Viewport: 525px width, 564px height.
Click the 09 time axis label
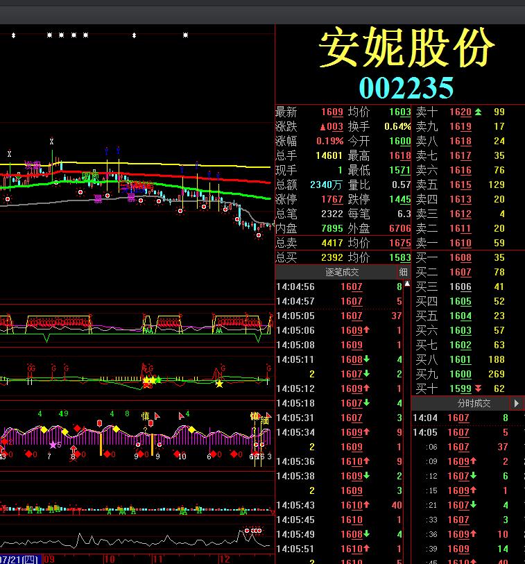tap(49, 559)
